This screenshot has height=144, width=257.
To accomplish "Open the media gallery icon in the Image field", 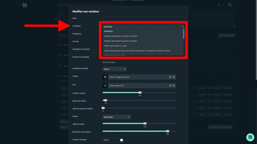I will 174,77.
